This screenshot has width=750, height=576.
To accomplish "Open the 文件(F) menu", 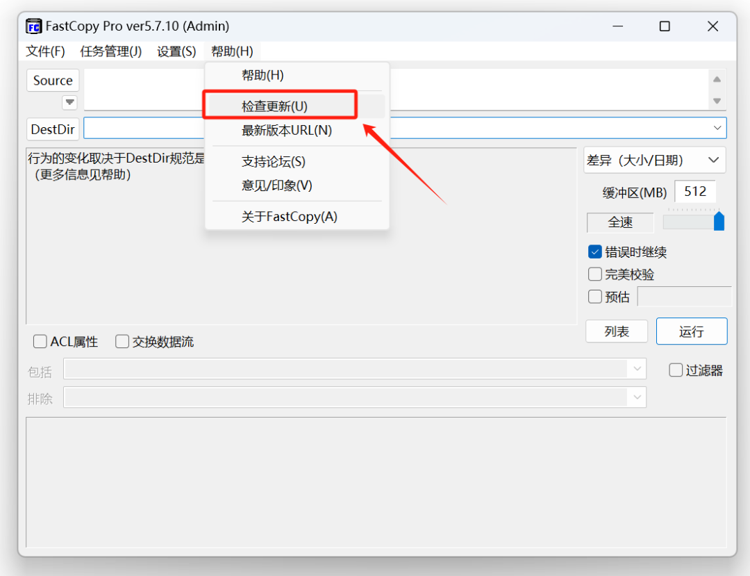I will (45, 51).
